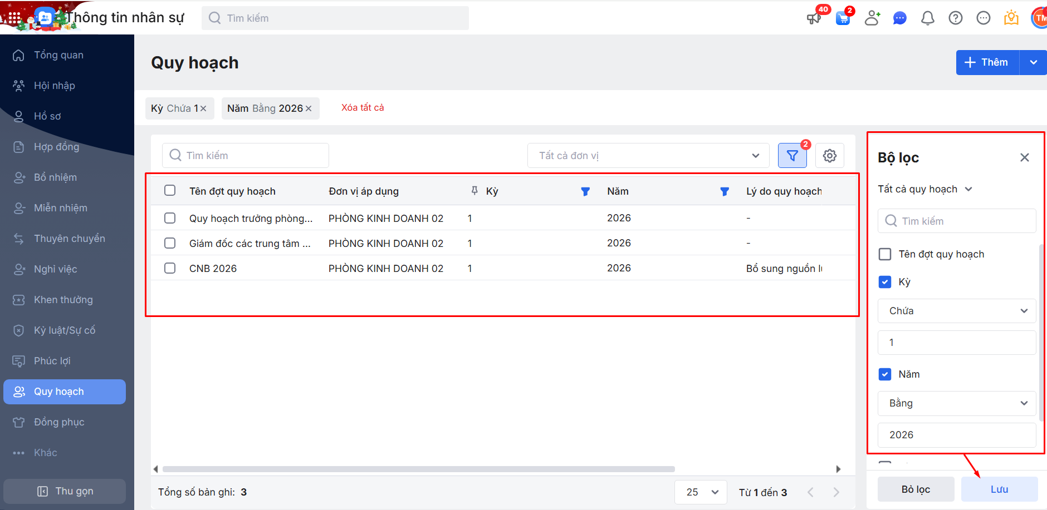The height and width of the screenshot is (510, 1047).
Task: Open the help question mark icon
Action: click(x=955, y=18)
